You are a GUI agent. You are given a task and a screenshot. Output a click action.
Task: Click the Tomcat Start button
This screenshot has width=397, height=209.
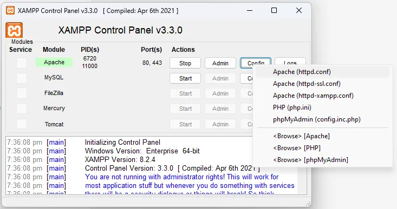point(185,124)
